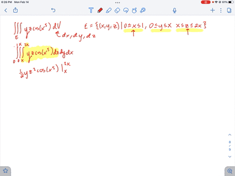
Task: Tap the multitasking three dots
Action: [117, 2]
